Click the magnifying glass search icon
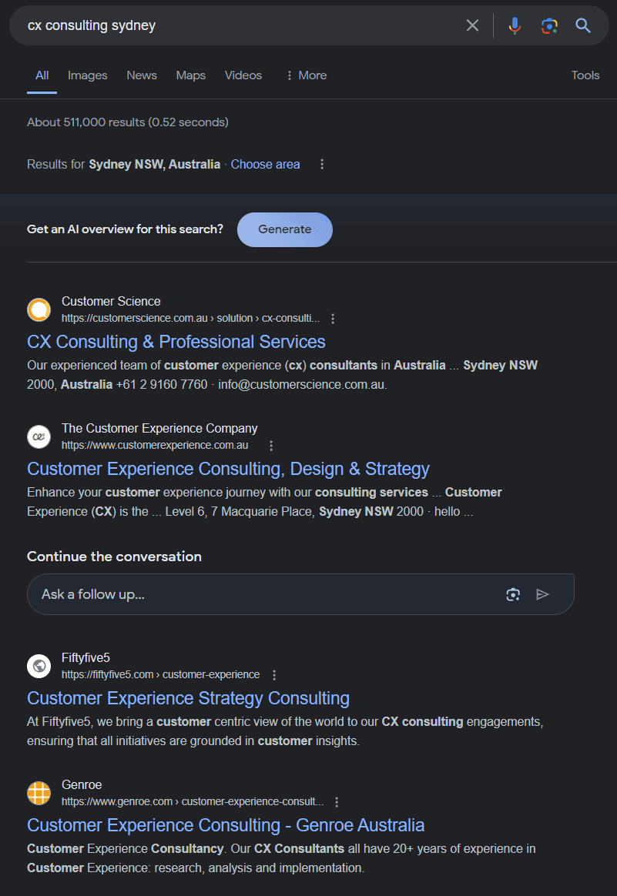This screenshot has height=896, width=617. pos(583,25)
